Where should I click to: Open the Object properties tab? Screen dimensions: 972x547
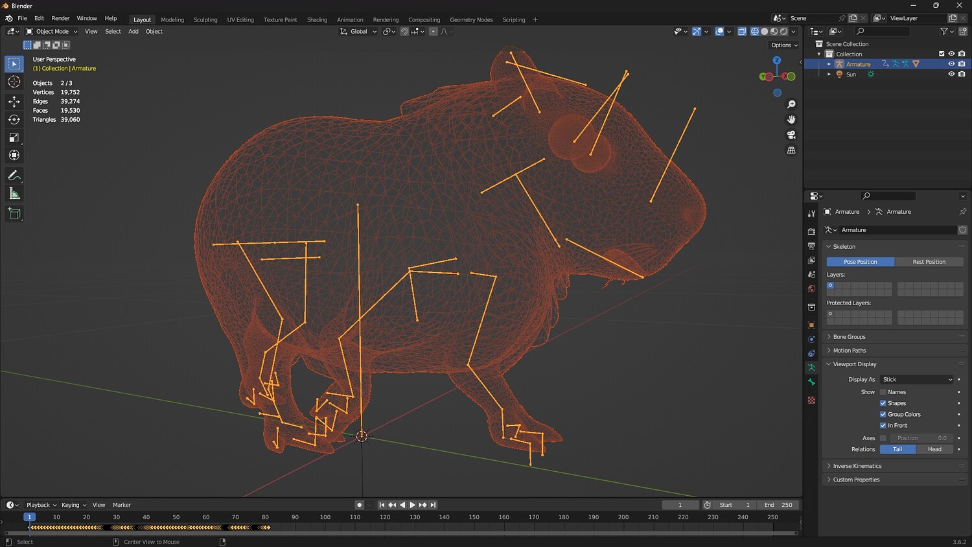(x=811, y=325)
